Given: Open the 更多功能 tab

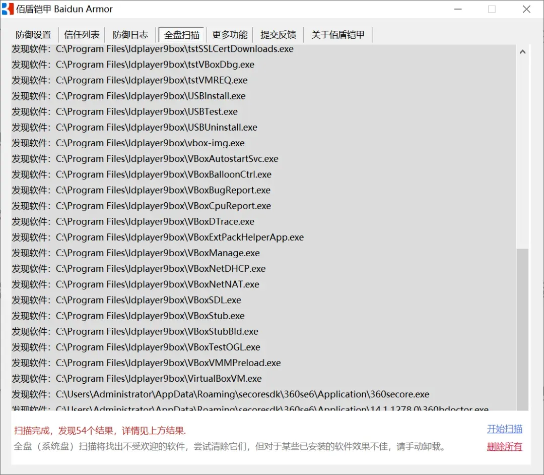Looking at the screenshot, I should (x=230, y=35).
